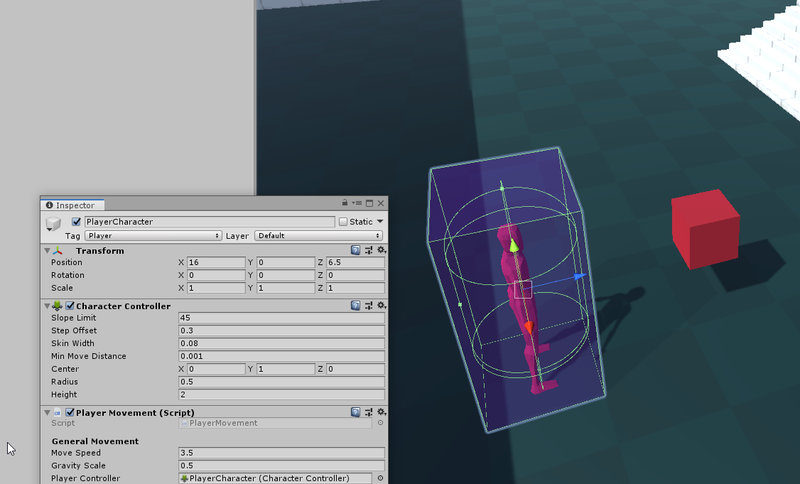The width and height of the screenshot is (800, 484).
Task: Click the 'Rotation' label
Action: tap(68, 275)
